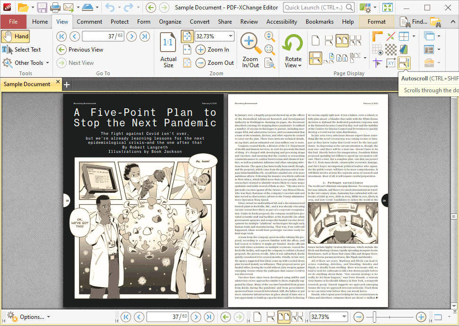Image resolution: width=459 pixels, height=326 pixels.
Task: Open the Protect ribbon tab
Action: pos(119,22)
